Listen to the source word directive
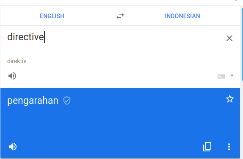The image size is (243, 159). (12, 76)
